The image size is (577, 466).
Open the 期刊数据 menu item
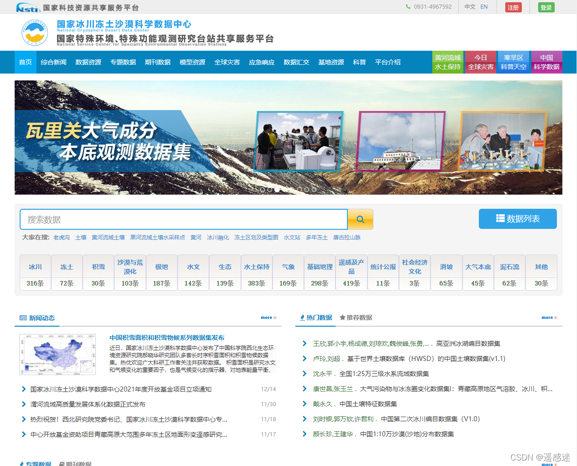point(157,62)
